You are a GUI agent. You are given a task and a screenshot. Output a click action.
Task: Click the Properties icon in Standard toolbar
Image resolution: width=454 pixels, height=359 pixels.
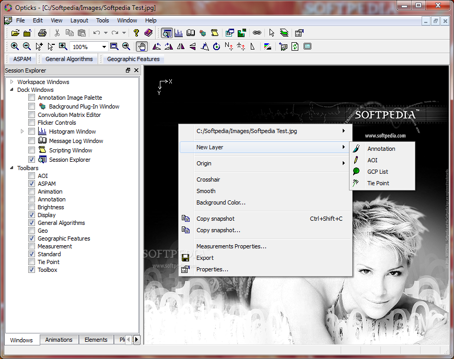point(299,33)
